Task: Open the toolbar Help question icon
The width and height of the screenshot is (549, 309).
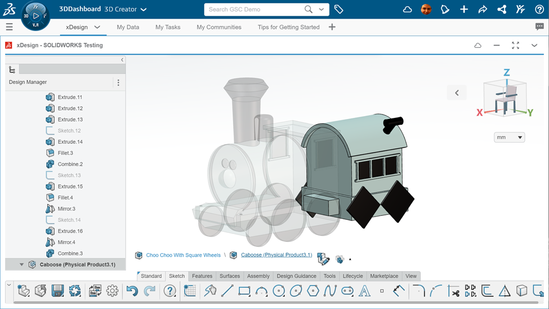Action: click(170, 291)
